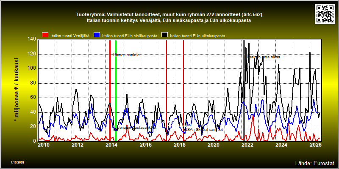Click the subtitle 'Italian tuonnin kehitys Venäjältä'
The height and width of the screenshot is (169, 339).
pos(169,21)
